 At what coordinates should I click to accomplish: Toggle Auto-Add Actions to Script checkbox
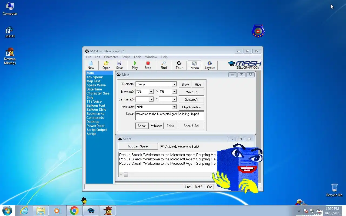(162, 147)
